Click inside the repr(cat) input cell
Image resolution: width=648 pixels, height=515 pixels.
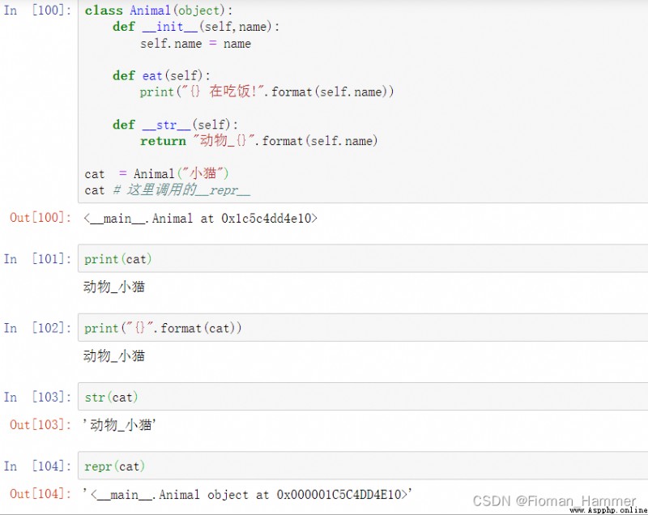pos(363,466)
